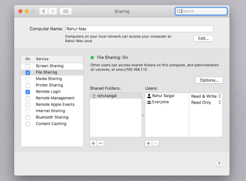Open Read & Write permission dropdown
Viewport: 246px width, 181px height.
point(206,96)
